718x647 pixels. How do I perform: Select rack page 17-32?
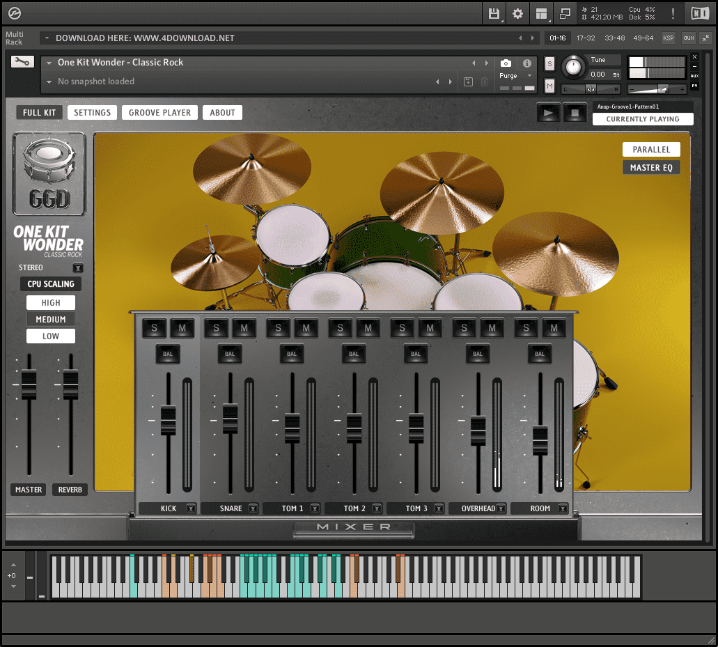click(586, 38)
